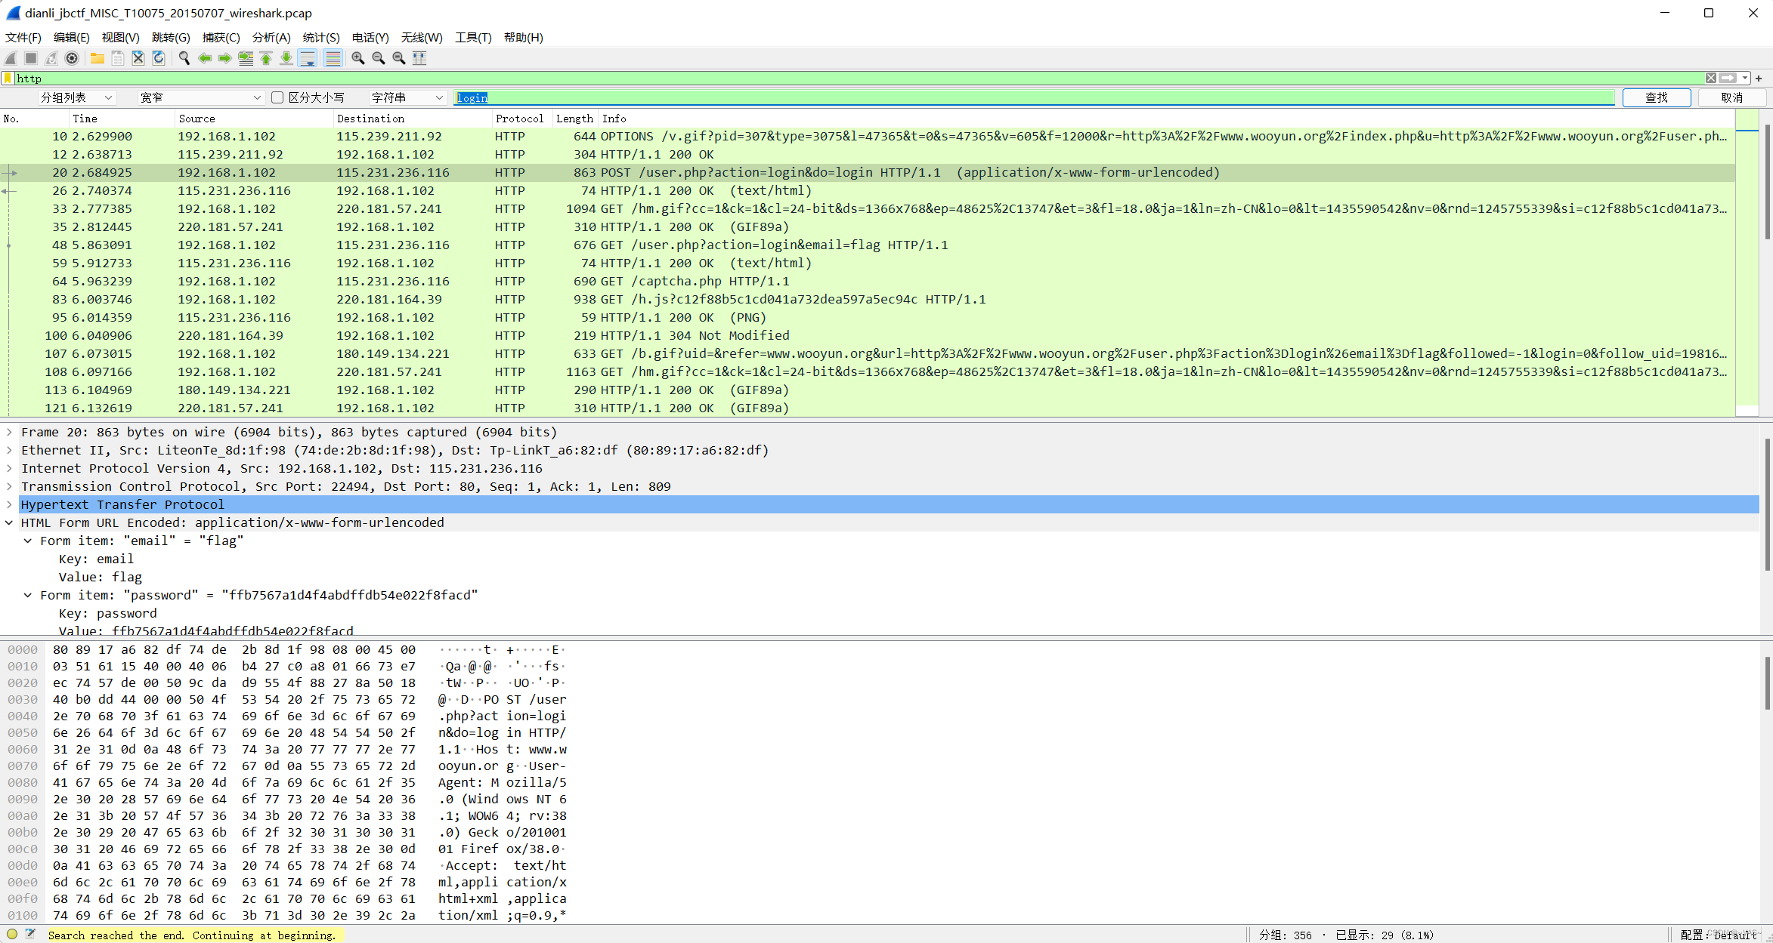The width and height of the screenshot is (1773, 943).
Task: Click the 查找 search button
Action: (x=1656, y=97)
